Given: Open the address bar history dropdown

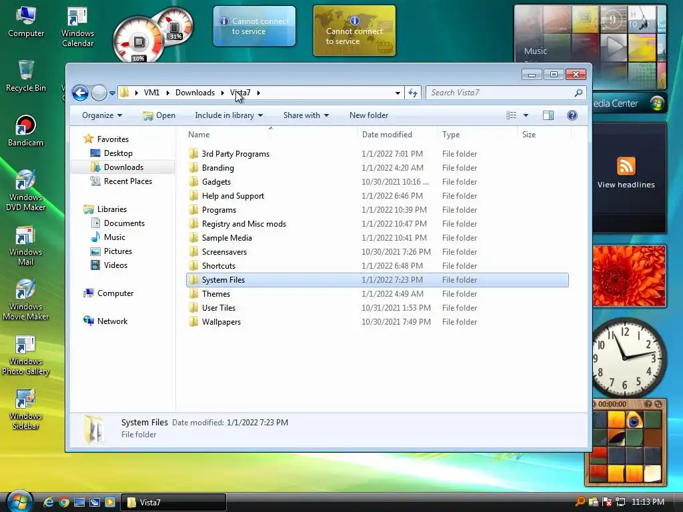Looking at the screenshot, I should tap(398, 93).
